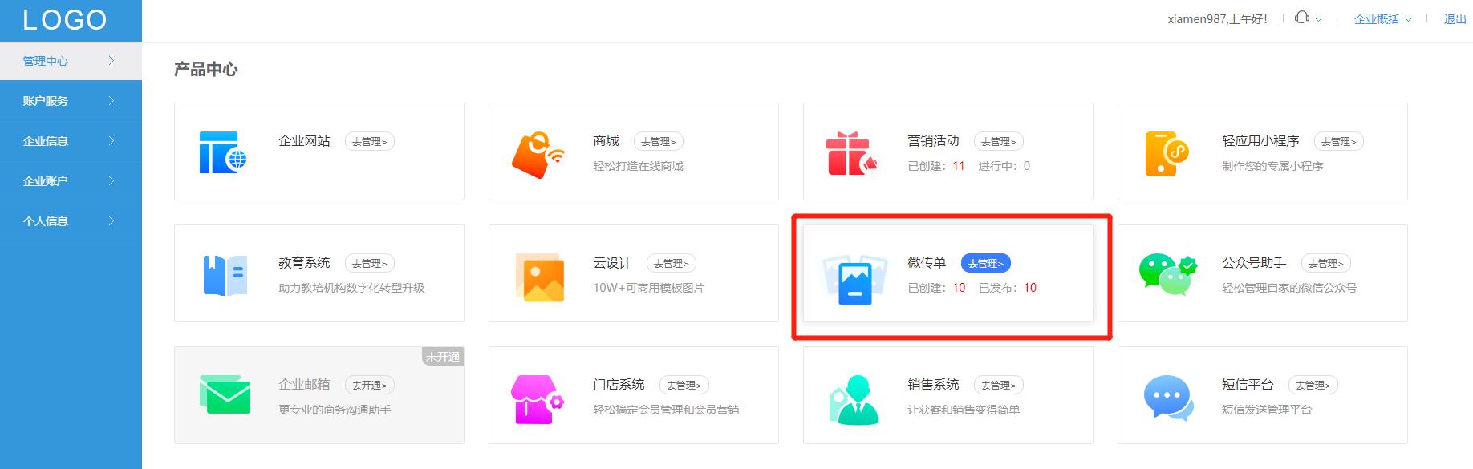Image resolution: width=1473 pixels, height=469 pixels.
Task: Click the 教育系统 book icon
Action: 225,275
